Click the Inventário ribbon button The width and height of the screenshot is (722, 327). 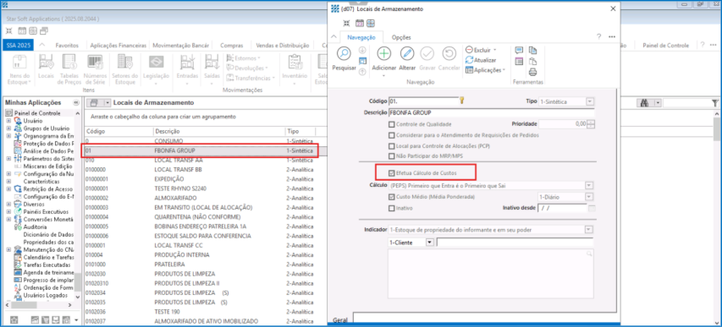[295, 69]
